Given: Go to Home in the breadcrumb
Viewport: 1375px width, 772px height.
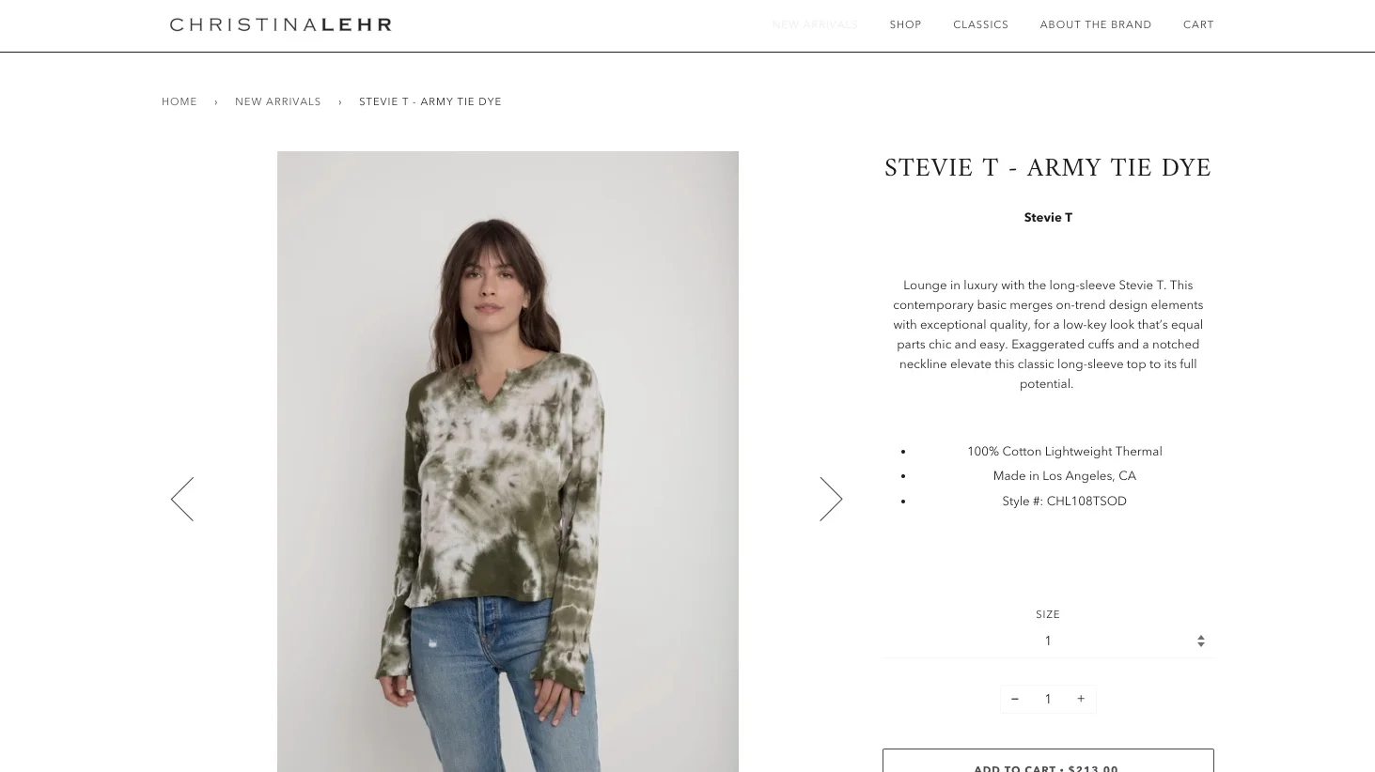Looking at the screenshot, I should pos(180,101).
